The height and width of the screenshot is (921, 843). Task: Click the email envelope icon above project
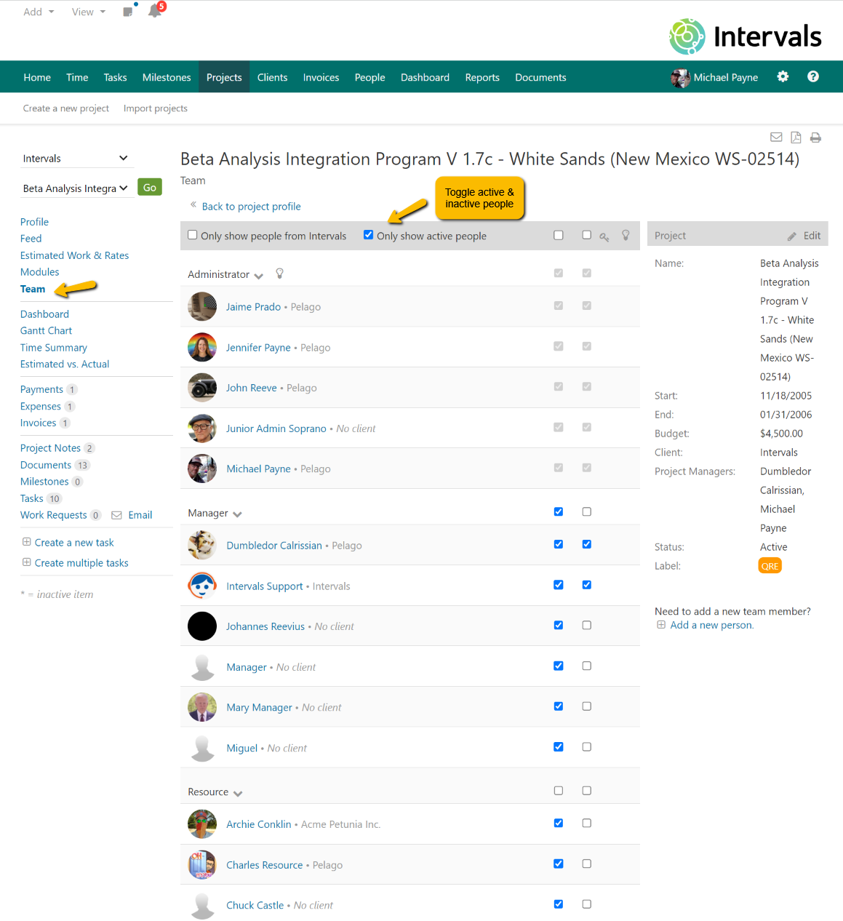point(776,137)
